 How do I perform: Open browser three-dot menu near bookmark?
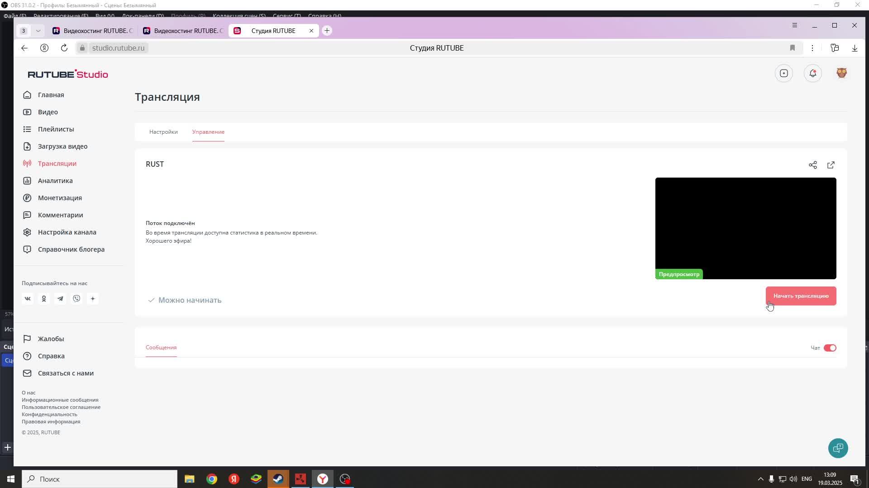pyautogui.click(x=812, y=48)
